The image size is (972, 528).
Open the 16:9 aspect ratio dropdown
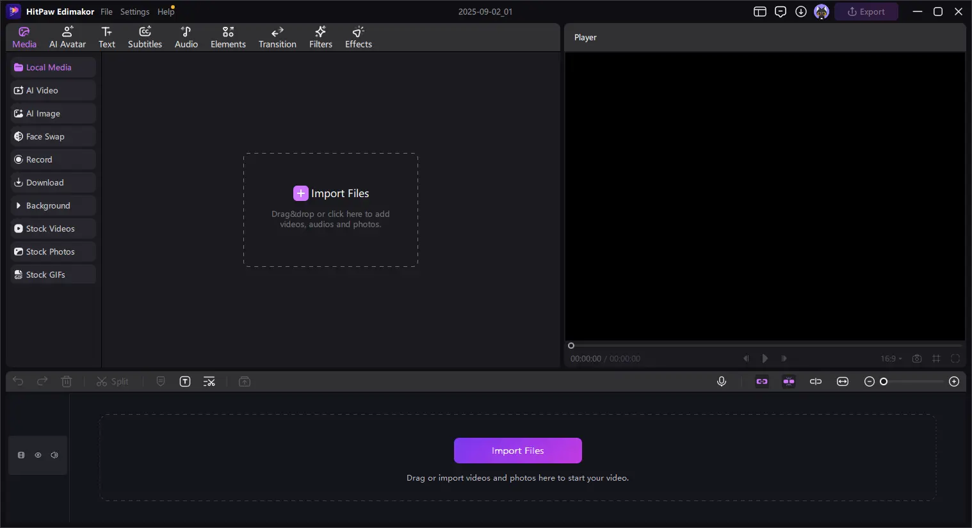[x=890, y=358]
